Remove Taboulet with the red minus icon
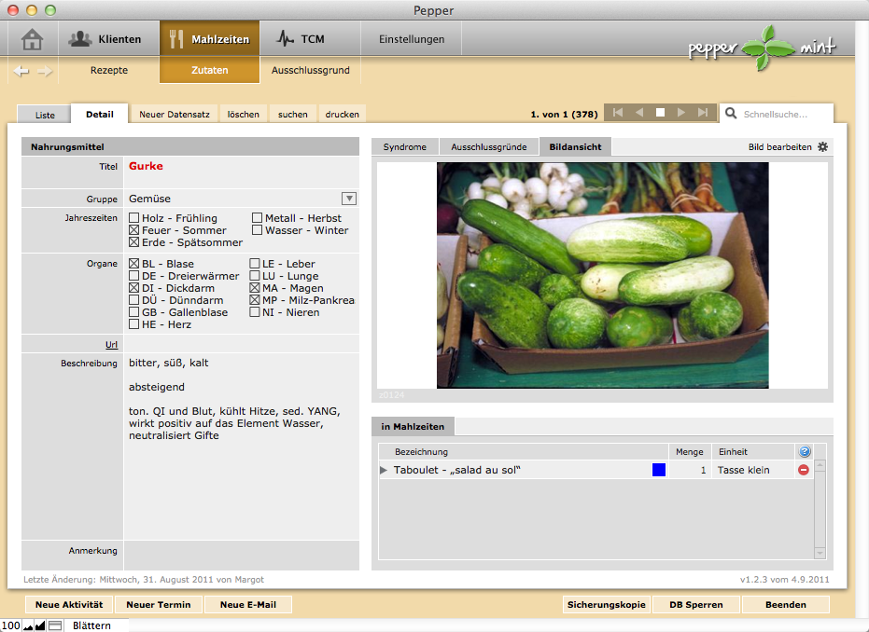This screenshot has width=869, height=632. click(804, 470)
